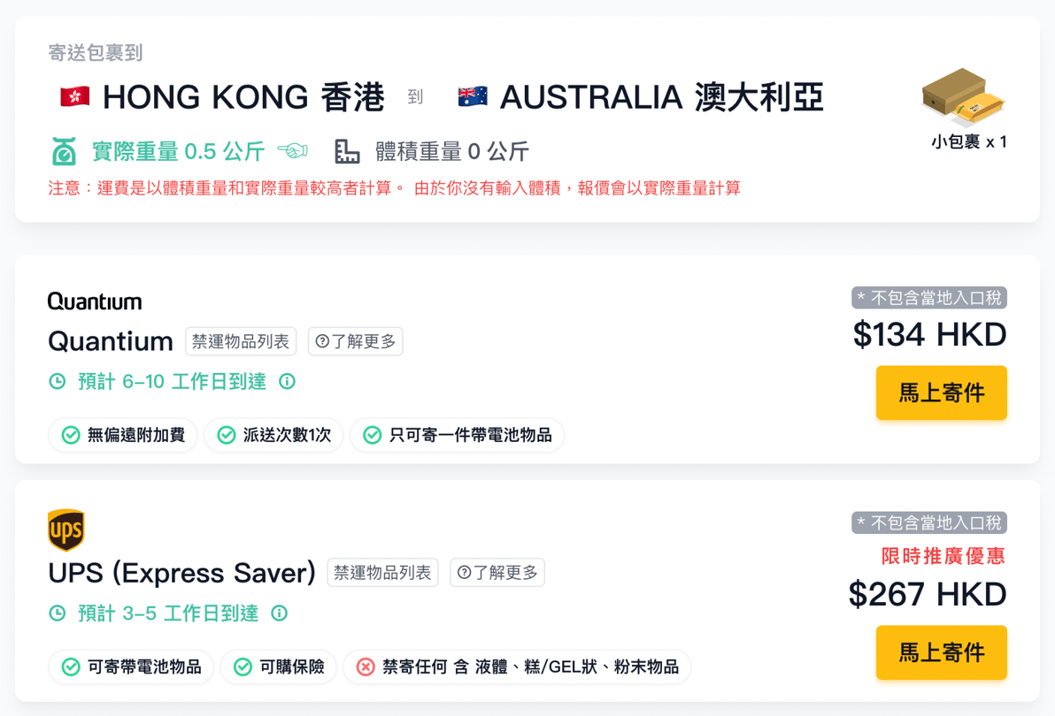Open UPS 了解更多 details
Screen dimensions: 1055x716
497,573
